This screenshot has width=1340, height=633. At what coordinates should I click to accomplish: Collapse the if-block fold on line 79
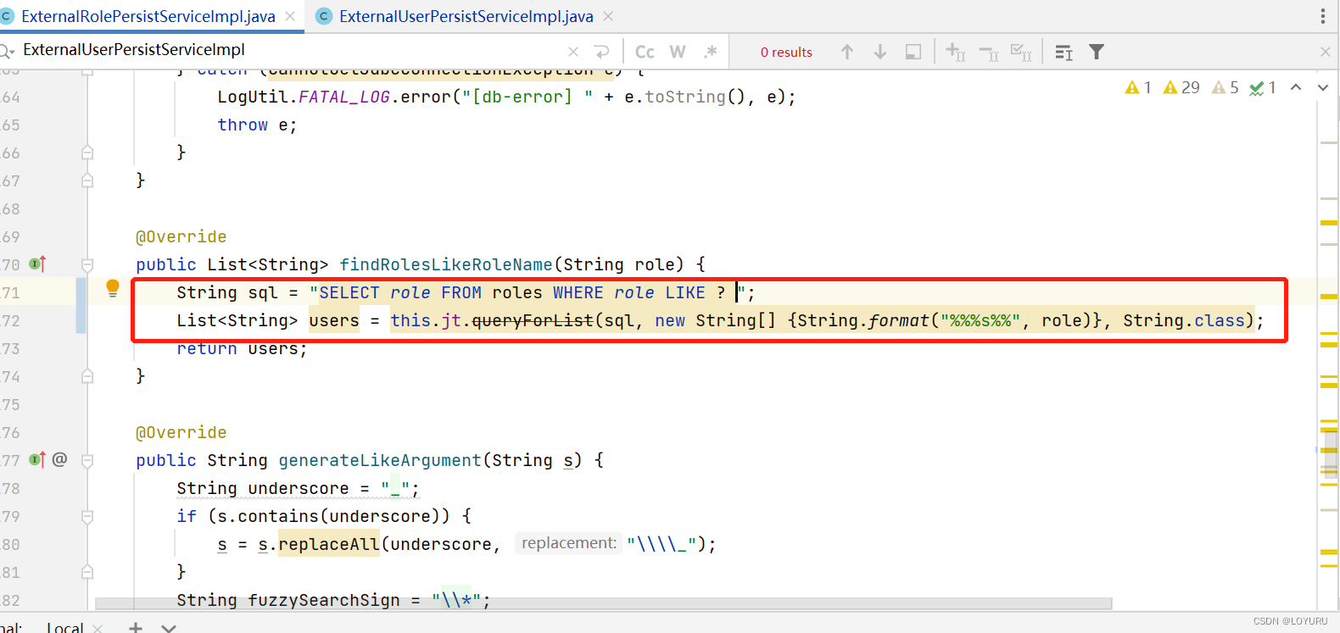[87, 516]
